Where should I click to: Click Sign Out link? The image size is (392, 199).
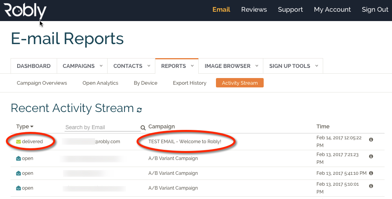tap(375, 9)
